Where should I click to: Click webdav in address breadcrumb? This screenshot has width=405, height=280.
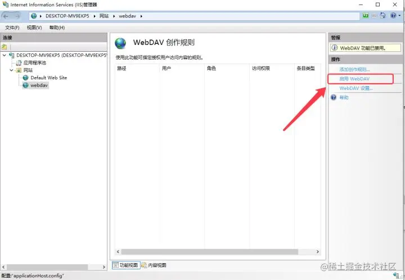(127, 16)
